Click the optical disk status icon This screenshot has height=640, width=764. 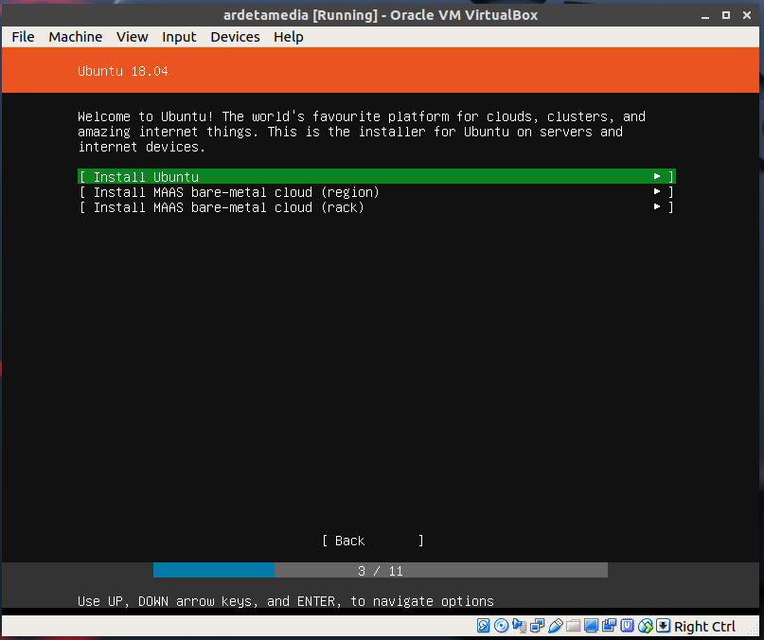[x=501, y=626]
